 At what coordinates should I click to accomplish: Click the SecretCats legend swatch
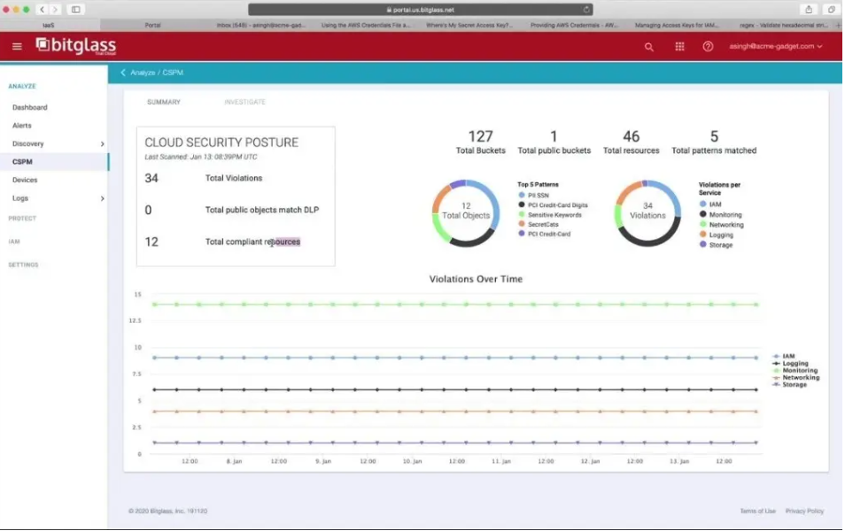521,224
